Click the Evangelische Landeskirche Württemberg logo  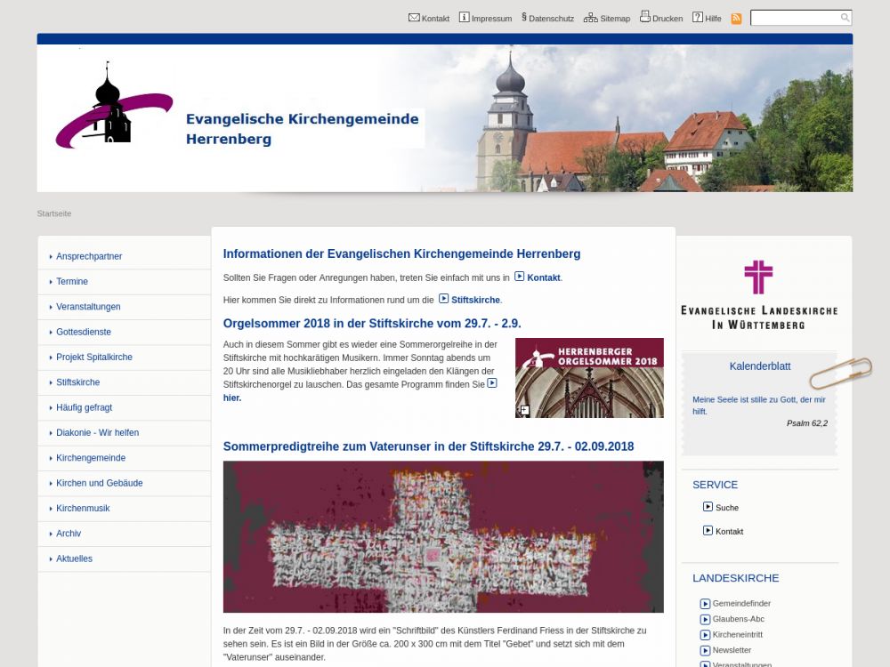(759, 295)
